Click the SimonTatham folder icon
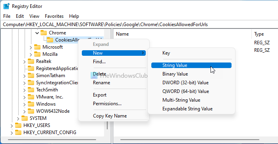 click(x=31, y=76)
